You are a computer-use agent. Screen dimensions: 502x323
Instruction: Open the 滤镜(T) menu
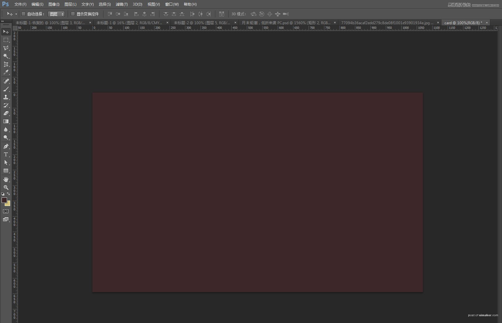point(122,4)
